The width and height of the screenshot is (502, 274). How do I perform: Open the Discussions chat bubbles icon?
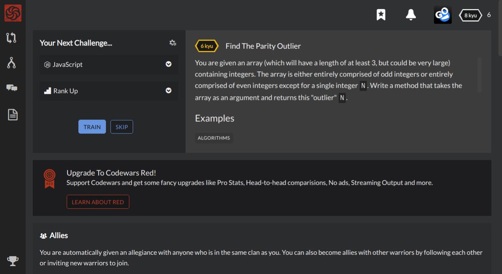point(12,88)
